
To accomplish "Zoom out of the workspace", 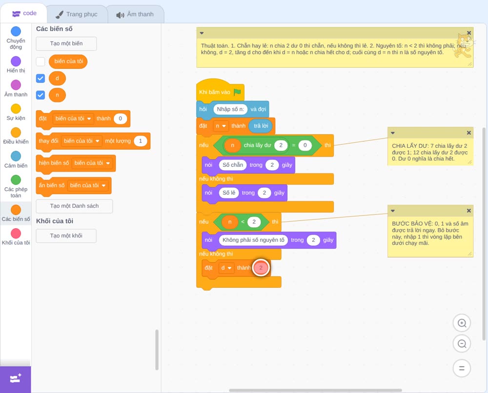I will (462, 344).
